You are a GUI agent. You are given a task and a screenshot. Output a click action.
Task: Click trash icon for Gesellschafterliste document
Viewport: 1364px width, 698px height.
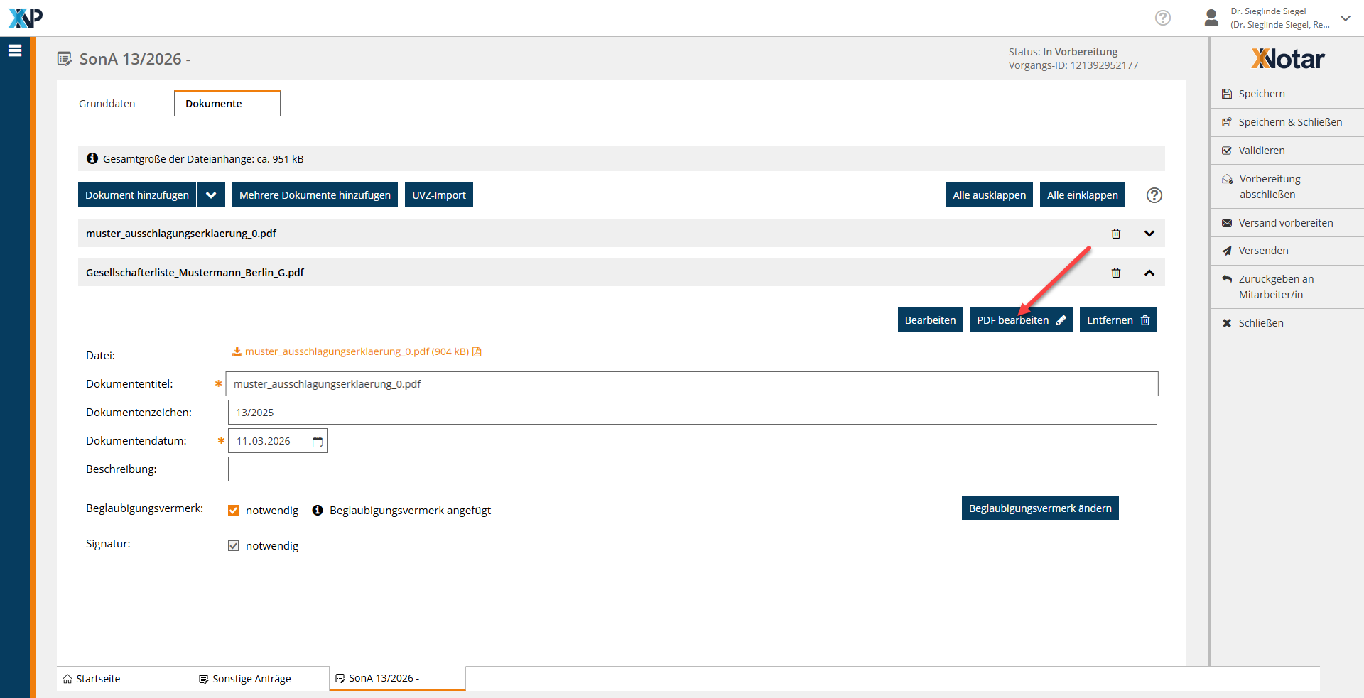pyautogui.click(x=1115, y=273)
